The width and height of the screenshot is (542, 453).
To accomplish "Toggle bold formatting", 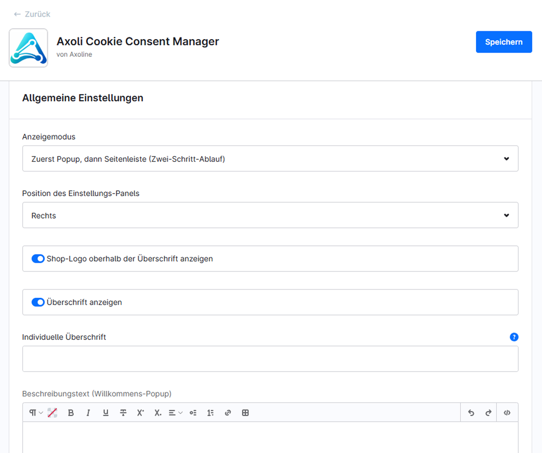I will pos(71,413).
